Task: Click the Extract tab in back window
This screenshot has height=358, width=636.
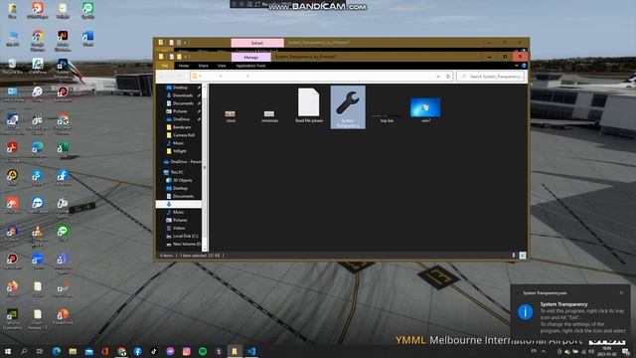Action: tap(257, 43)
